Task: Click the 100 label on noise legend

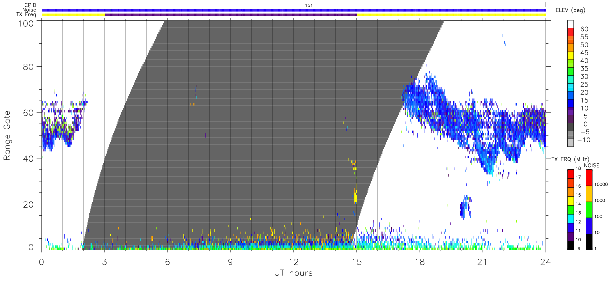Action: pos(599,217)
